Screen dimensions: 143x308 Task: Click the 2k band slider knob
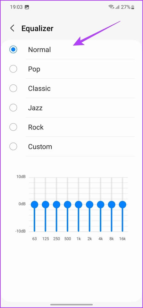(89, 204)
